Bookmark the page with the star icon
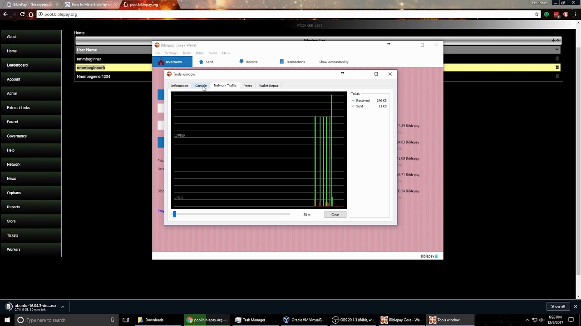The width and height of the screenshot is (581, 326). tap(537, 14)
